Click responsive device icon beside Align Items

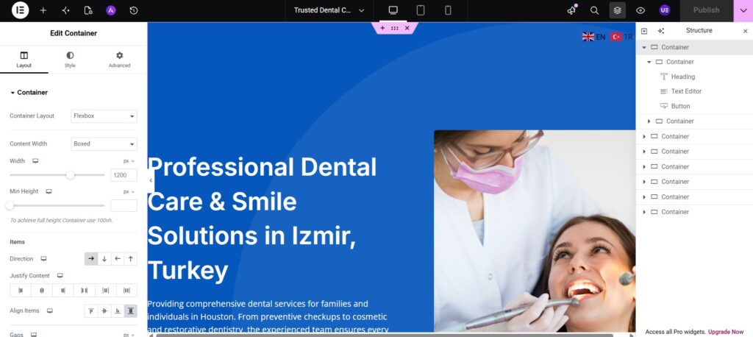(x=49, y=311)
